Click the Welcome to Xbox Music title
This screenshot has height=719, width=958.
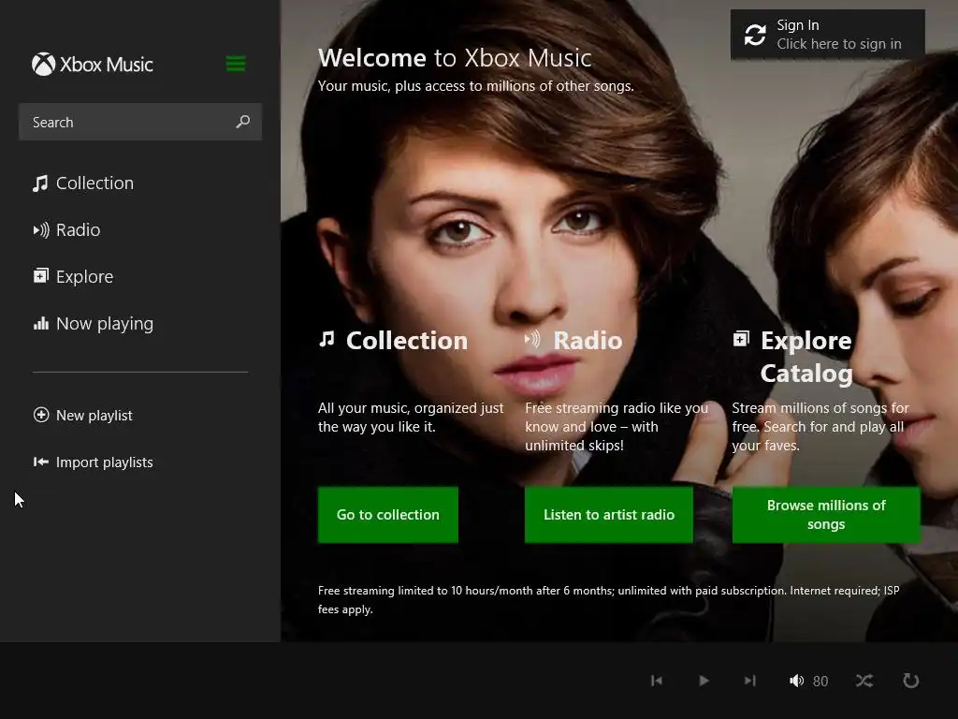(x=455, y=58)
